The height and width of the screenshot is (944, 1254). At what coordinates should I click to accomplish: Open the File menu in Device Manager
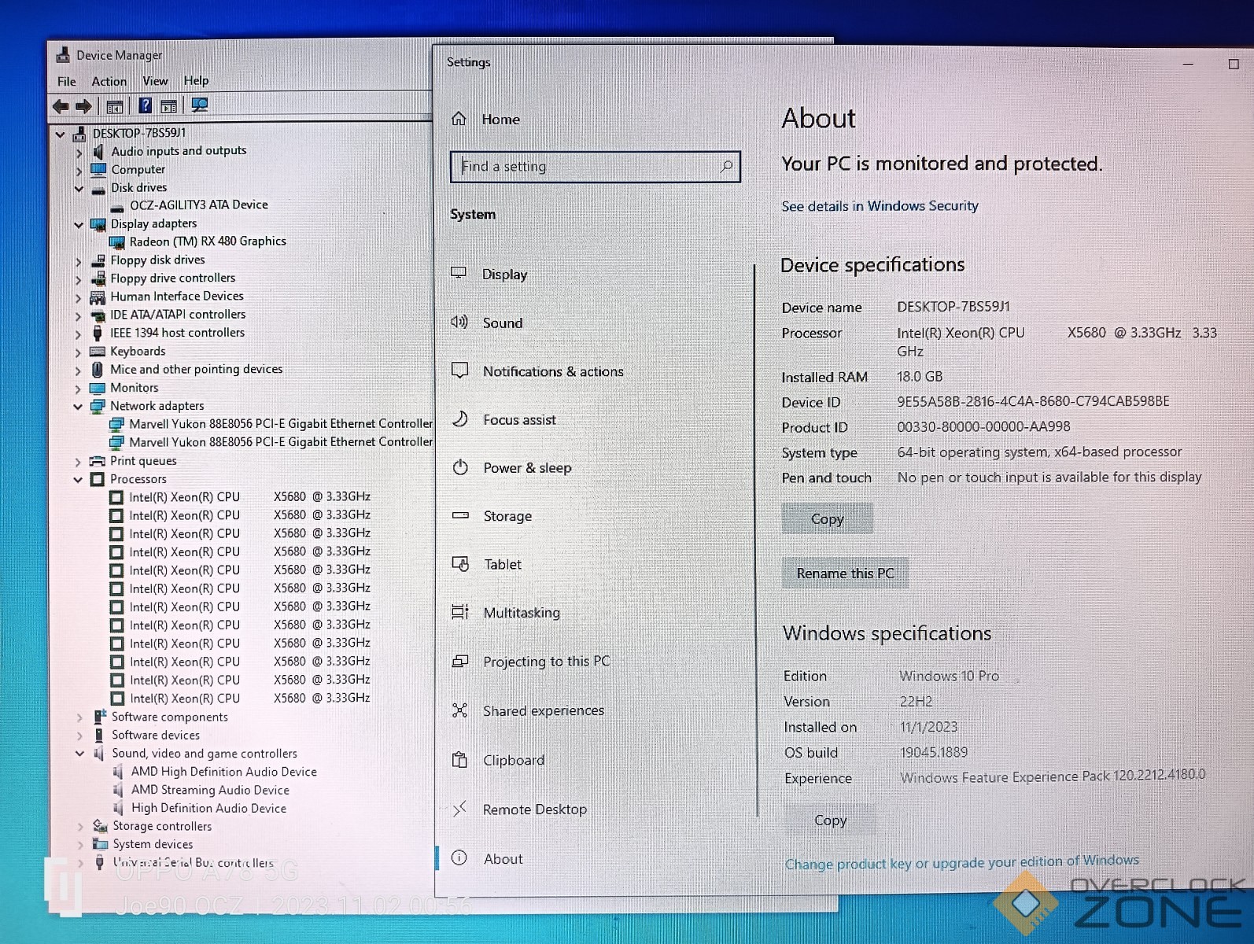(67, 81)
